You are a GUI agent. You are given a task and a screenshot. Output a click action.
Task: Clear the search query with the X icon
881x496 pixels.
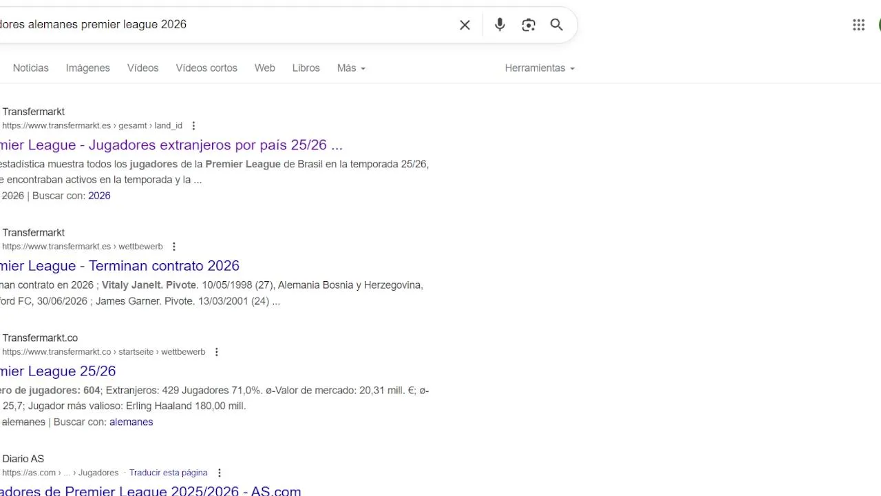[465, 25]
